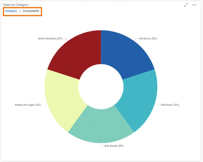Click the Bottles and Cages (20%) label
Image resolution: width=203 pixels, height=162 pixels.
pos(28,105)
